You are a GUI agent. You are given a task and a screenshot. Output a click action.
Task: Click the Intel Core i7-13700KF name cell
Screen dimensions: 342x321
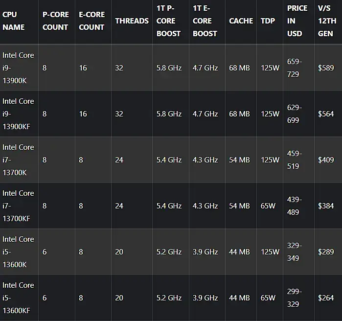[19, 206]
